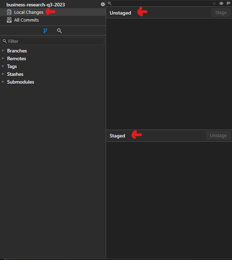Expand the Tags section arrow
232x260 pixels.
3,66
